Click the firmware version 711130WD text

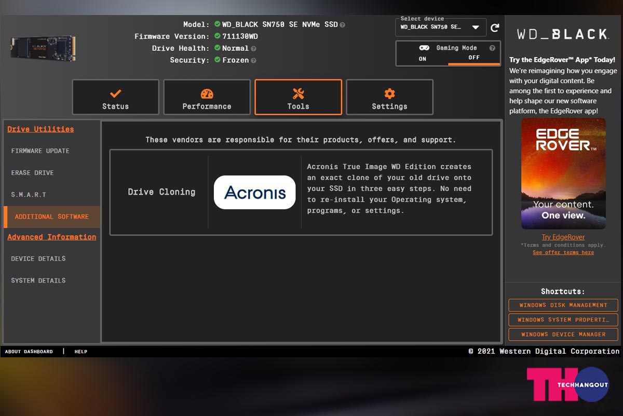pyautogui.click(x=240, y=36)
